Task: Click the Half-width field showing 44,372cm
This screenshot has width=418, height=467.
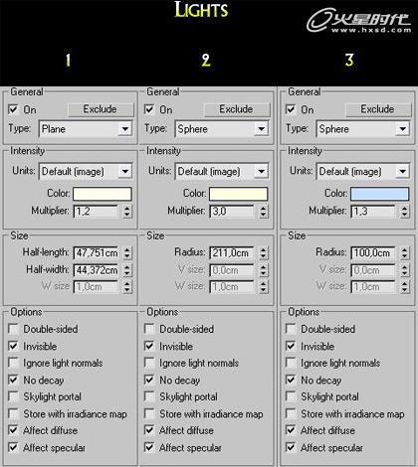Action: click(x=96, y=270)
